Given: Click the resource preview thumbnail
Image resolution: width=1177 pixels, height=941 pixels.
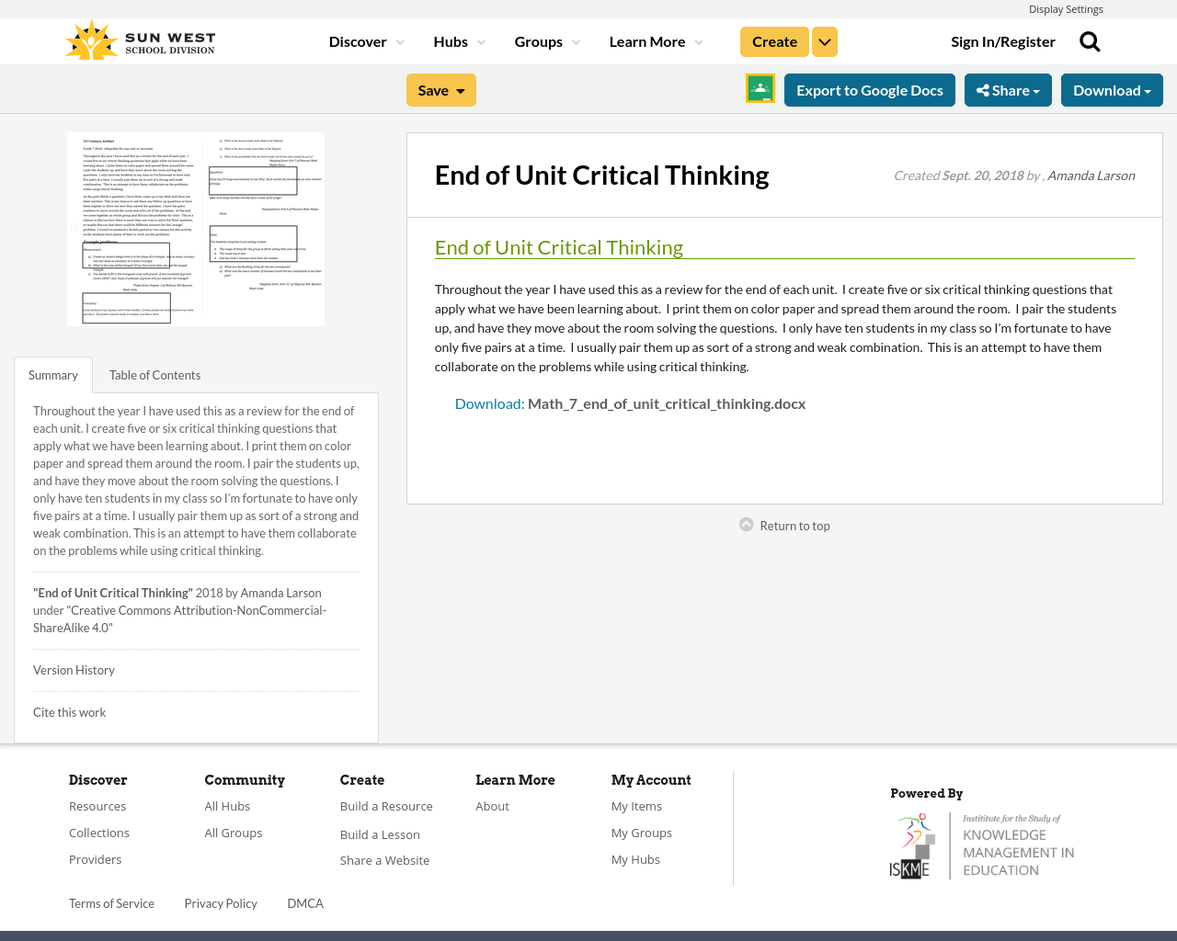Looking at the screenshot, I should click(195, 228).
